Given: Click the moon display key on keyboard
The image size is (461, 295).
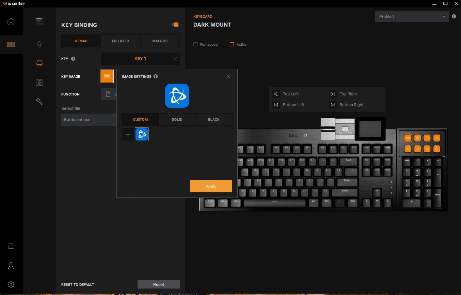Looking at the screenshot, I should tap(436, 149).
